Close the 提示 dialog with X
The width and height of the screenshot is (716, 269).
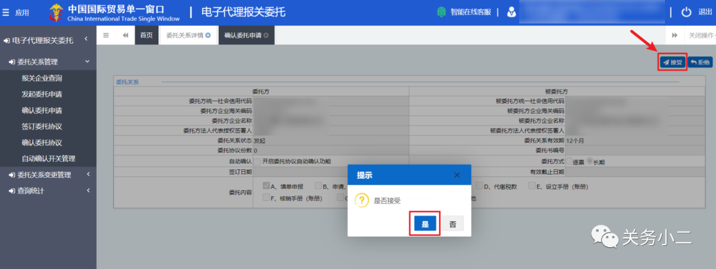pos(457,175)
